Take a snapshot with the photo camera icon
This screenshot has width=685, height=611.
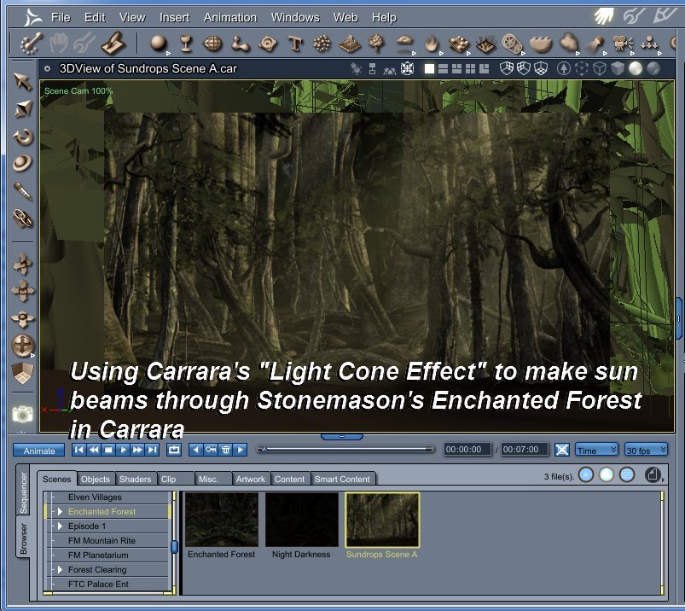click(22, 414)
